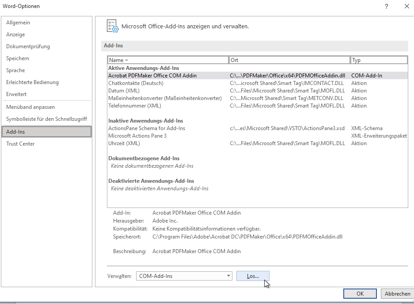Go to Dokumentprüfung settings
The height and width of the screenshot is (304, 414).
pyautogui.click(x=28, y=46)
